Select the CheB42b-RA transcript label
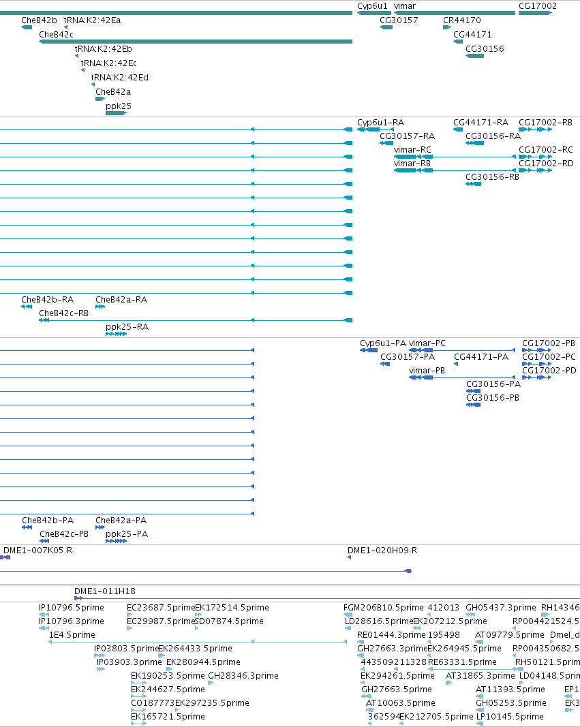 tap(47, 300)
